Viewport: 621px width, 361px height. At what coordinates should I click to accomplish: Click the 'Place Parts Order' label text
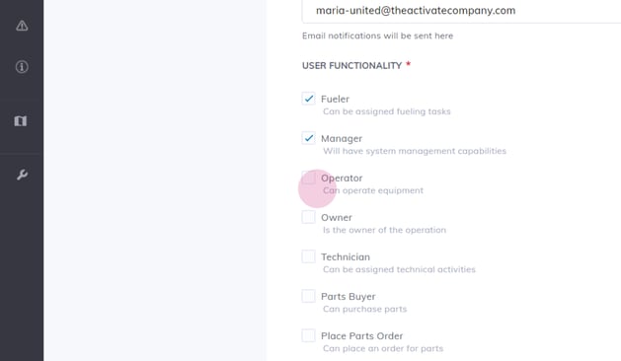(x=361, y=336)
